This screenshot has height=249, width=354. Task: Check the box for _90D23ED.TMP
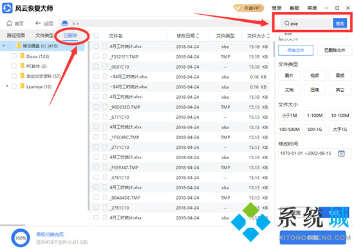pos(96,107)
